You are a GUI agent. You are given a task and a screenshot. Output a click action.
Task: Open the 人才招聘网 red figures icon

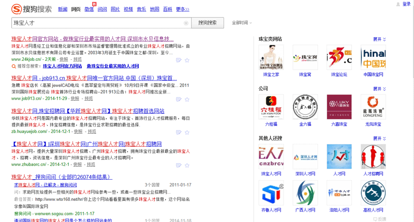pyautogui.click(x=373, y=156)
